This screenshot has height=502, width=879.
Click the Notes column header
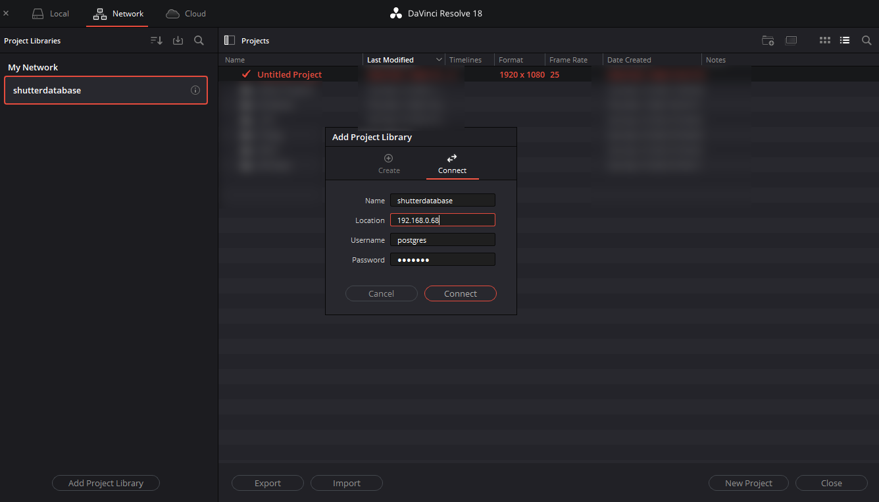pos(716,60)
